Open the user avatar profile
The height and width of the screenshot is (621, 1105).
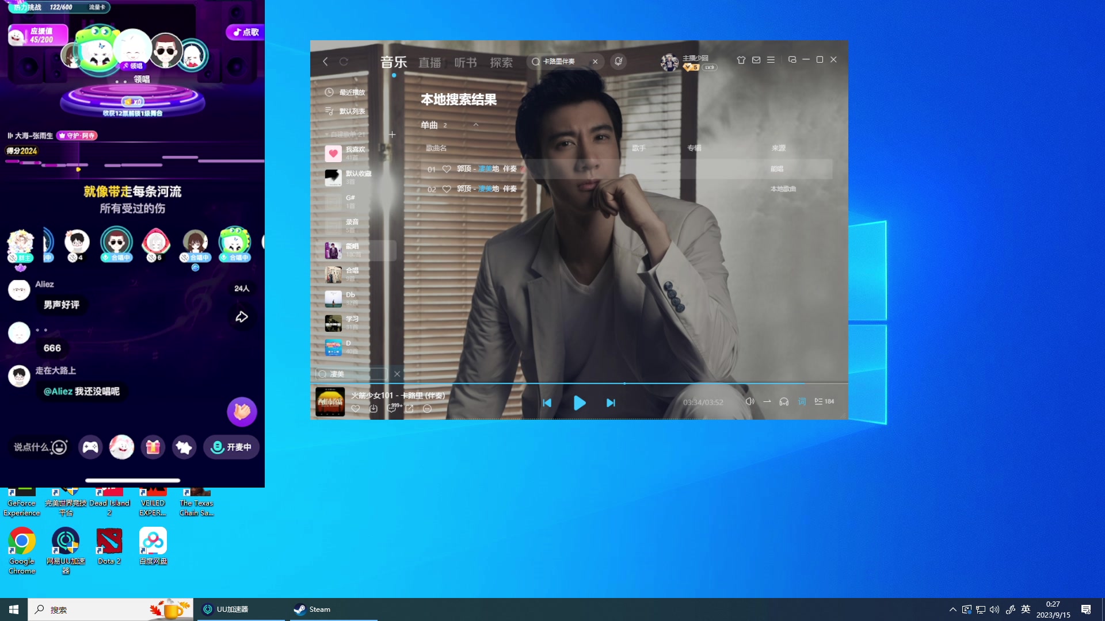669,62
